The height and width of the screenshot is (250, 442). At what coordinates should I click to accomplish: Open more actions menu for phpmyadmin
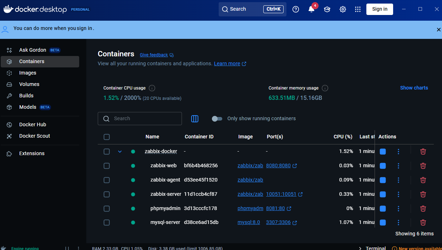(398, 209)
